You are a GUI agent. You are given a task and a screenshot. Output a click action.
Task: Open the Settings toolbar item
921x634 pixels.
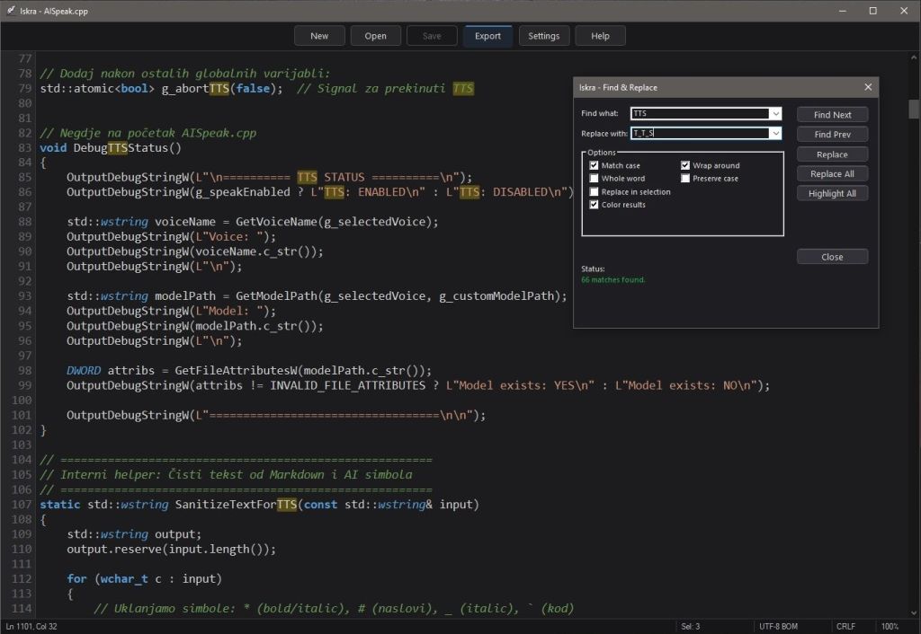coord(543,36)
